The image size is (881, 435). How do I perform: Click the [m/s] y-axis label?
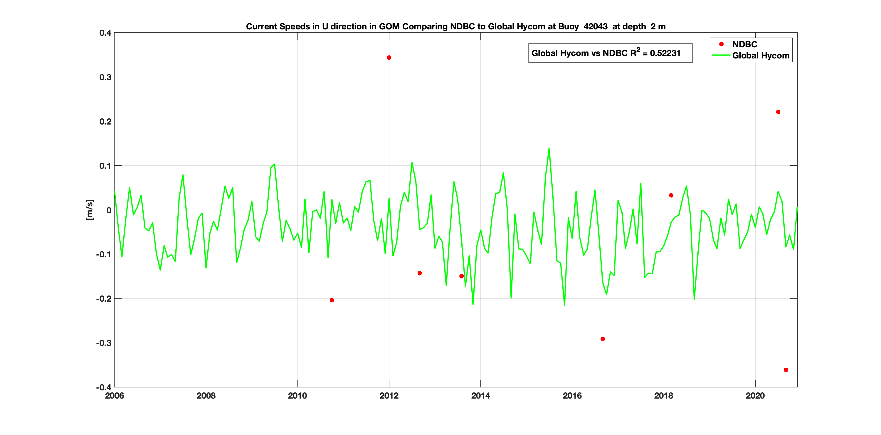pyautogui.click(x=89, y=210)
